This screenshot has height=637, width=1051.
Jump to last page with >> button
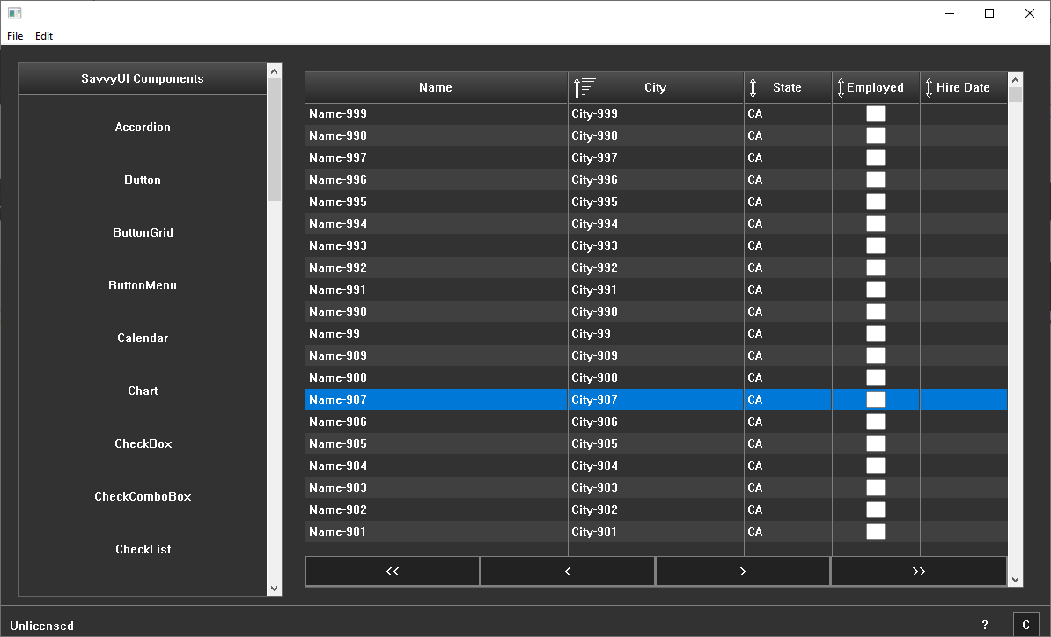[x=918, y=571]
